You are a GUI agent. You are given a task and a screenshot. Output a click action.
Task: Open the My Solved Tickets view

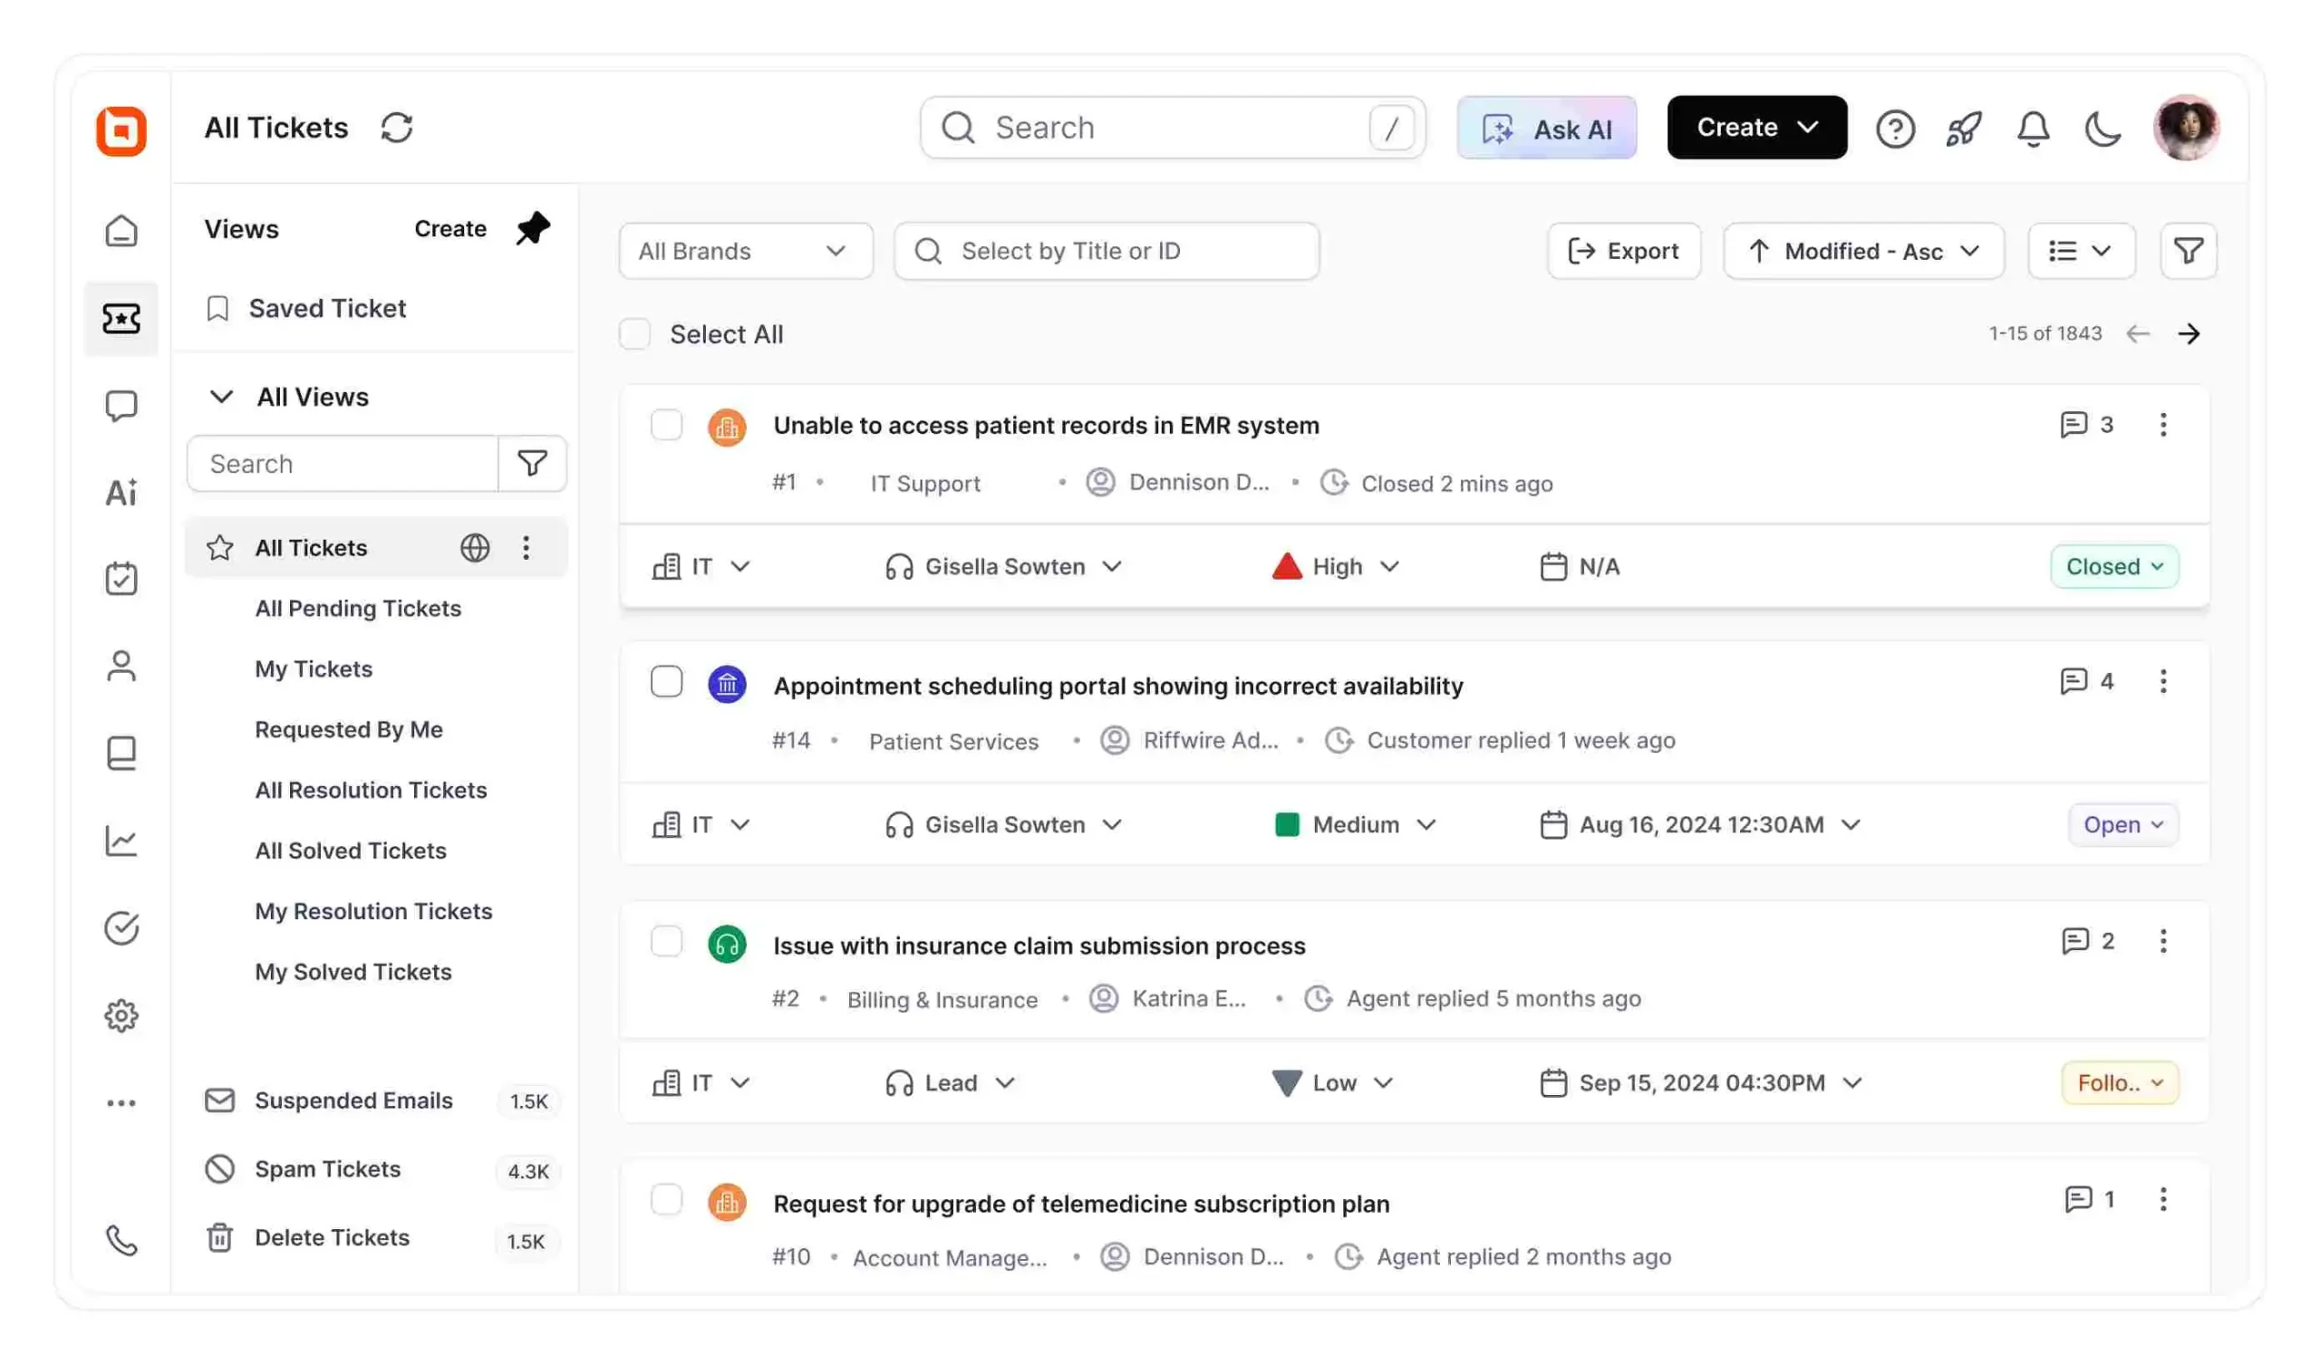click(353, 973)
